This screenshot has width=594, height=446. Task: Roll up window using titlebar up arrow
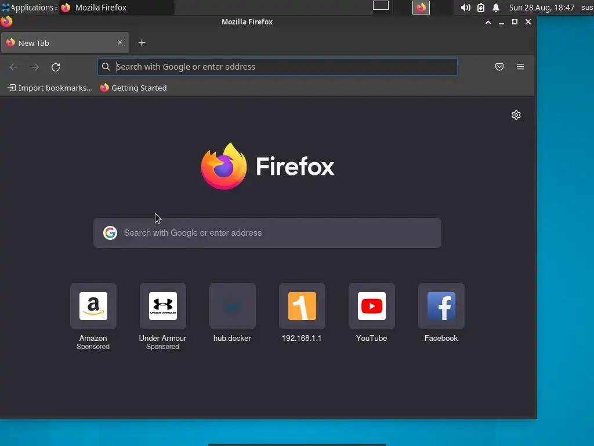tap(488, 22)
